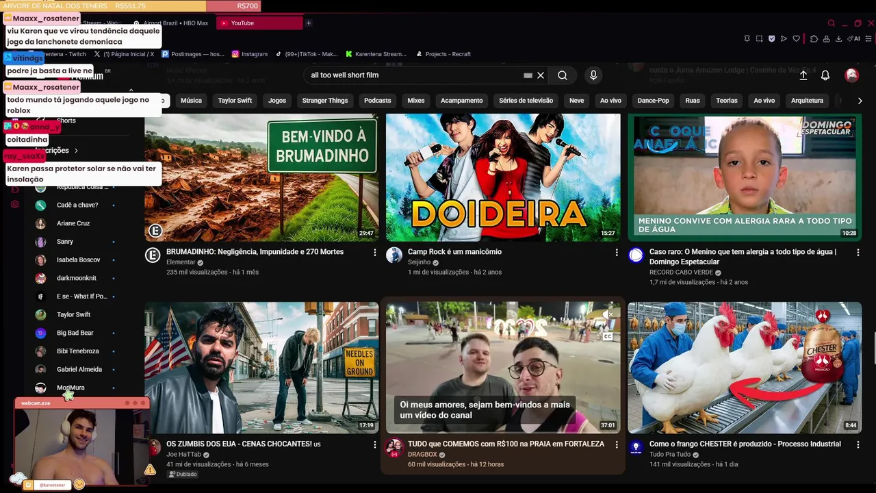The image size is (876, 493).
Task: Open YouTube notifications bell
Action: (825, 75)
